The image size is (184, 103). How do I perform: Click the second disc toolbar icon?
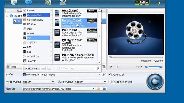point(28,2)
